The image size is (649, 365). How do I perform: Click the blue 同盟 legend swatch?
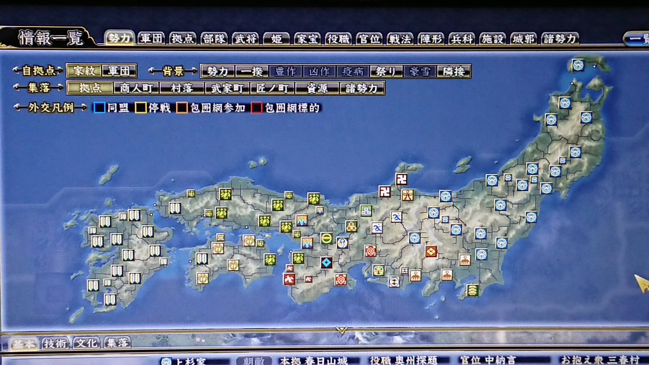pos(99,108)
